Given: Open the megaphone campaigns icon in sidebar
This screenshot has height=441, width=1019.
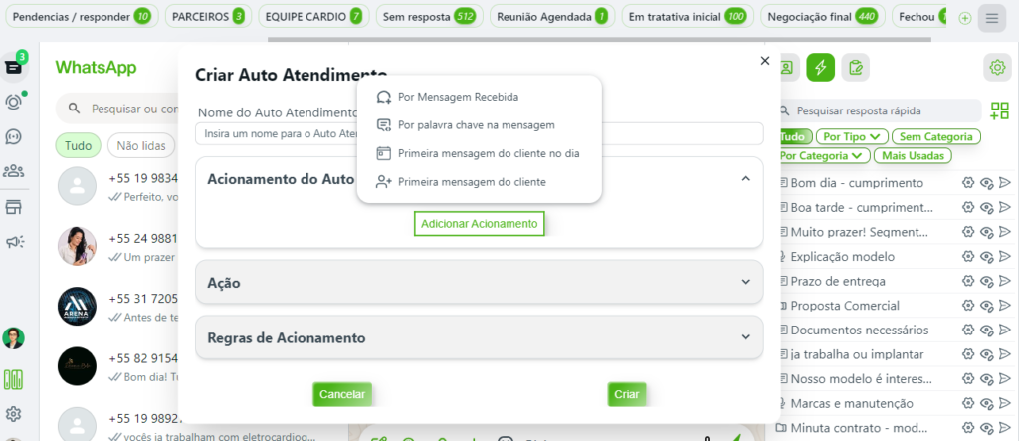Looking at the screenshot, I should [14, 242].
